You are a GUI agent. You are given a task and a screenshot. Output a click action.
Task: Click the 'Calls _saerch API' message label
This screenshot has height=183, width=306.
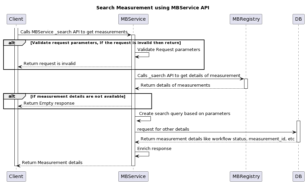click(x=189, y=76)
